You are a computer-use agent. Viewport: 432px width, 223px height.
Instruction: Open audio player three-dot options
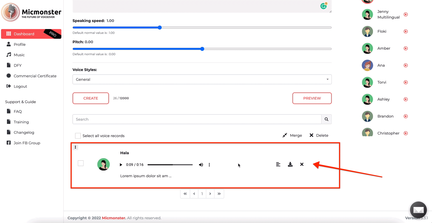[x=209, y=165]
